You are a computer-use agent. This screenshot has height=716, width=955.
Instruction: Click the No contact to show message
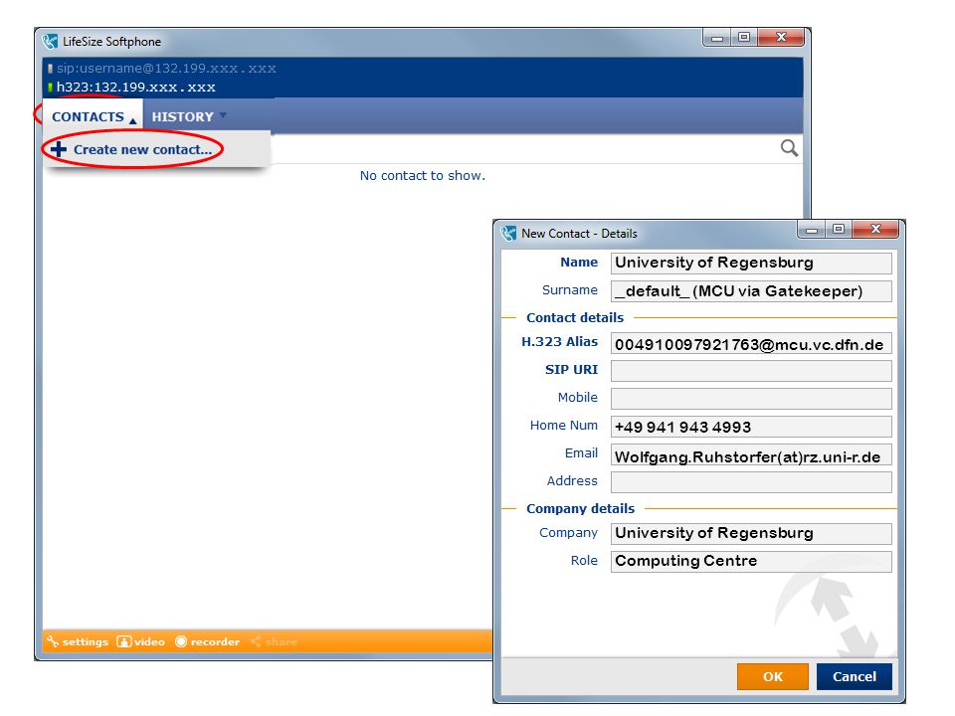(x=423, y=175)
